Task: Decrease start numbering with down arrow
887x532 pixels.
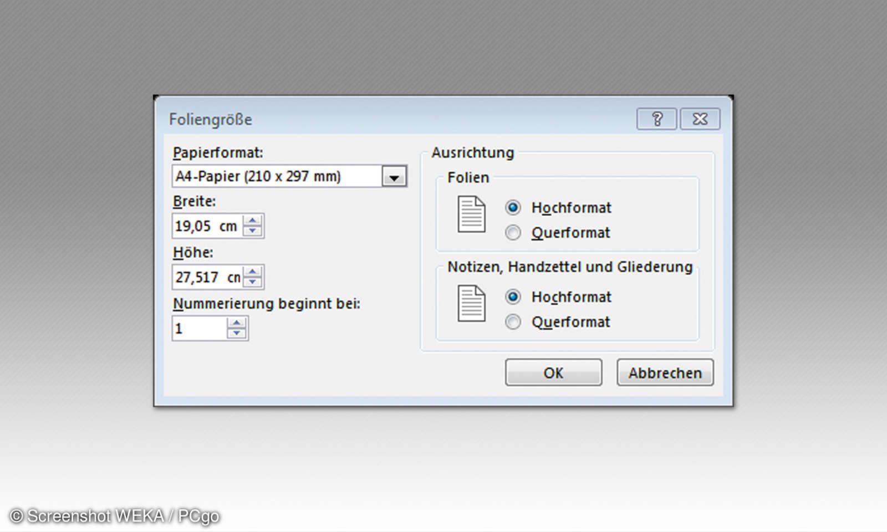Action: [237, 334]
